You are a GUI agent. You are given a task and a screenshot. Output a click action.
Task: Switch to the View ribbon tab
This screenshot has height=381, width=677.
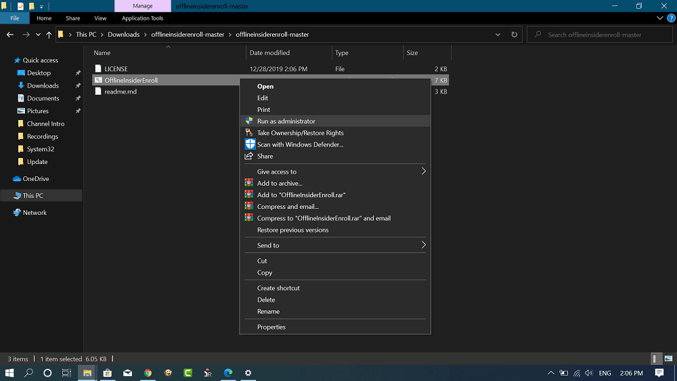(x=100, y=18)
